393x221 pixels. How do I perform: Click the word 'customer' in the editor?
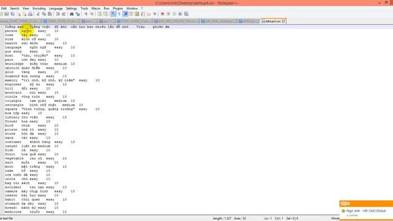13,142
